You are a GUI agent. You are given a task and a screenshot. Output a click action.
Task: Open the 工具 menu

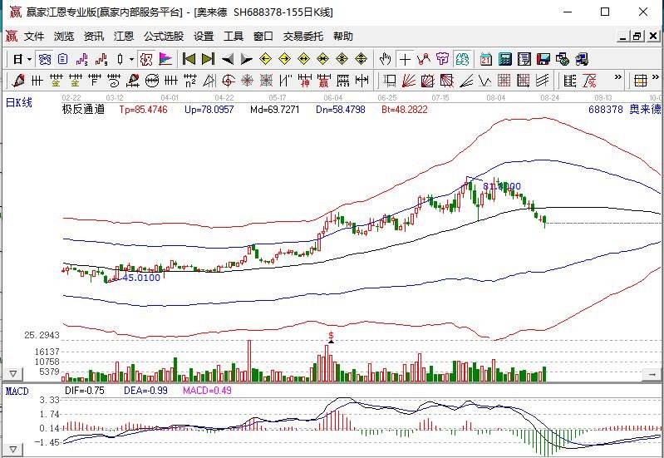(x=234, y=37)
